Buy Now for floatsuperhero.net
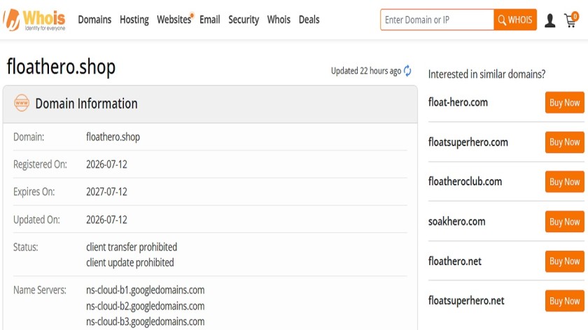Screen dimensions: 588x330 564,301
